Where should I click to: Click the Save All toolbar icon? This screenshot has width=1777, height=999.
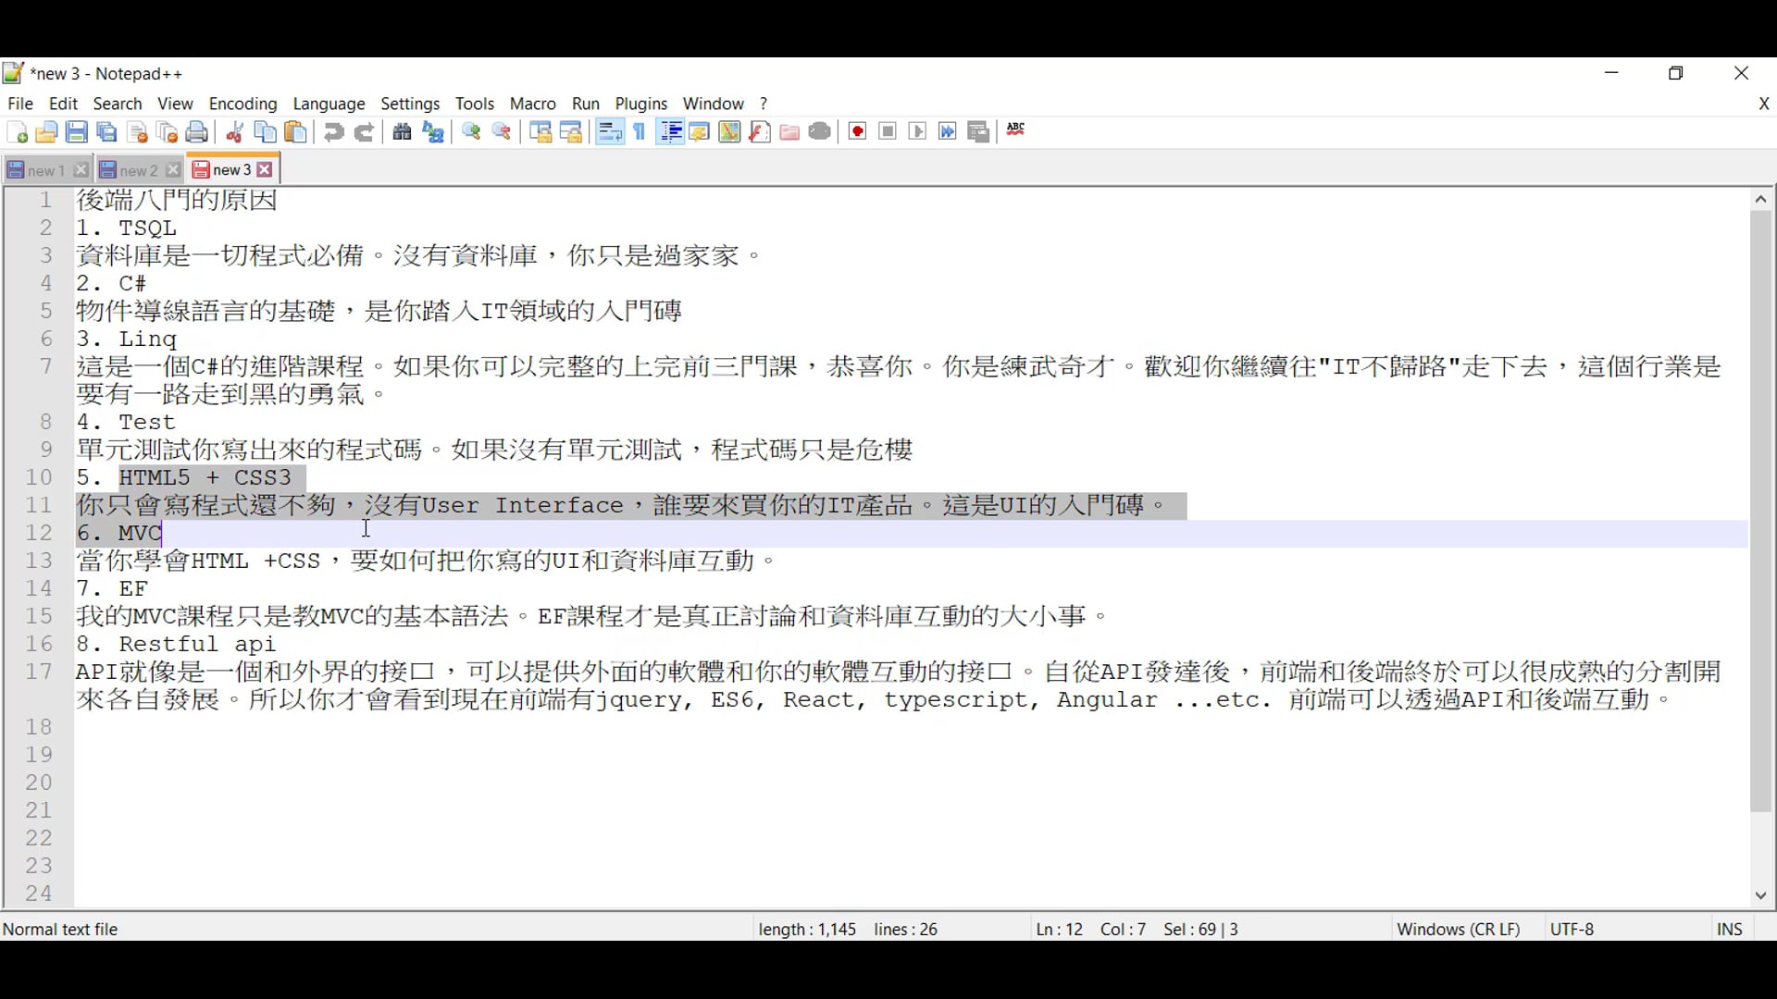[107, 132]
